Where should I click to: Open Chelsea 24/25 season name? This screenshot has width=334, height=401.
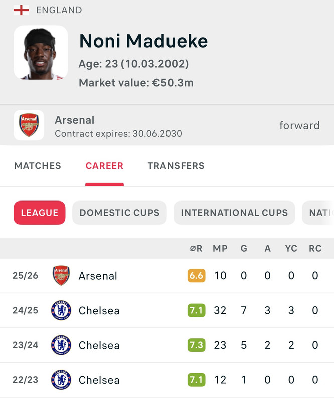point(99,311)
